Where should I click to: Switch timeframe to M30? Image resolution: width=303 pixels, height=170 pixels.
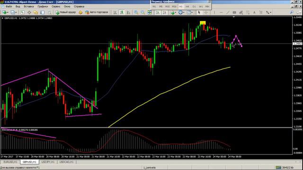click(174, 6)
